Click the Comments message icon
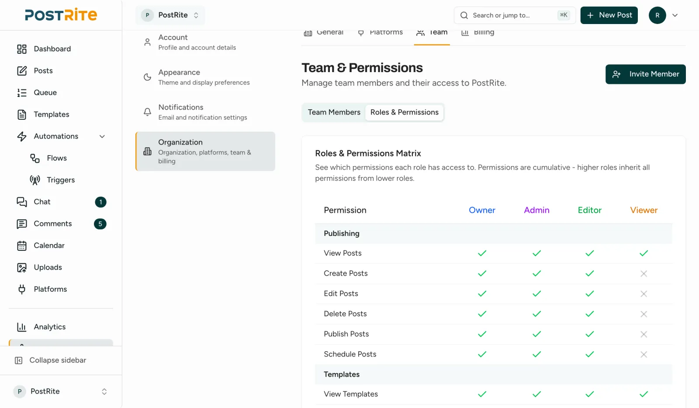 (x=22, y=224)
